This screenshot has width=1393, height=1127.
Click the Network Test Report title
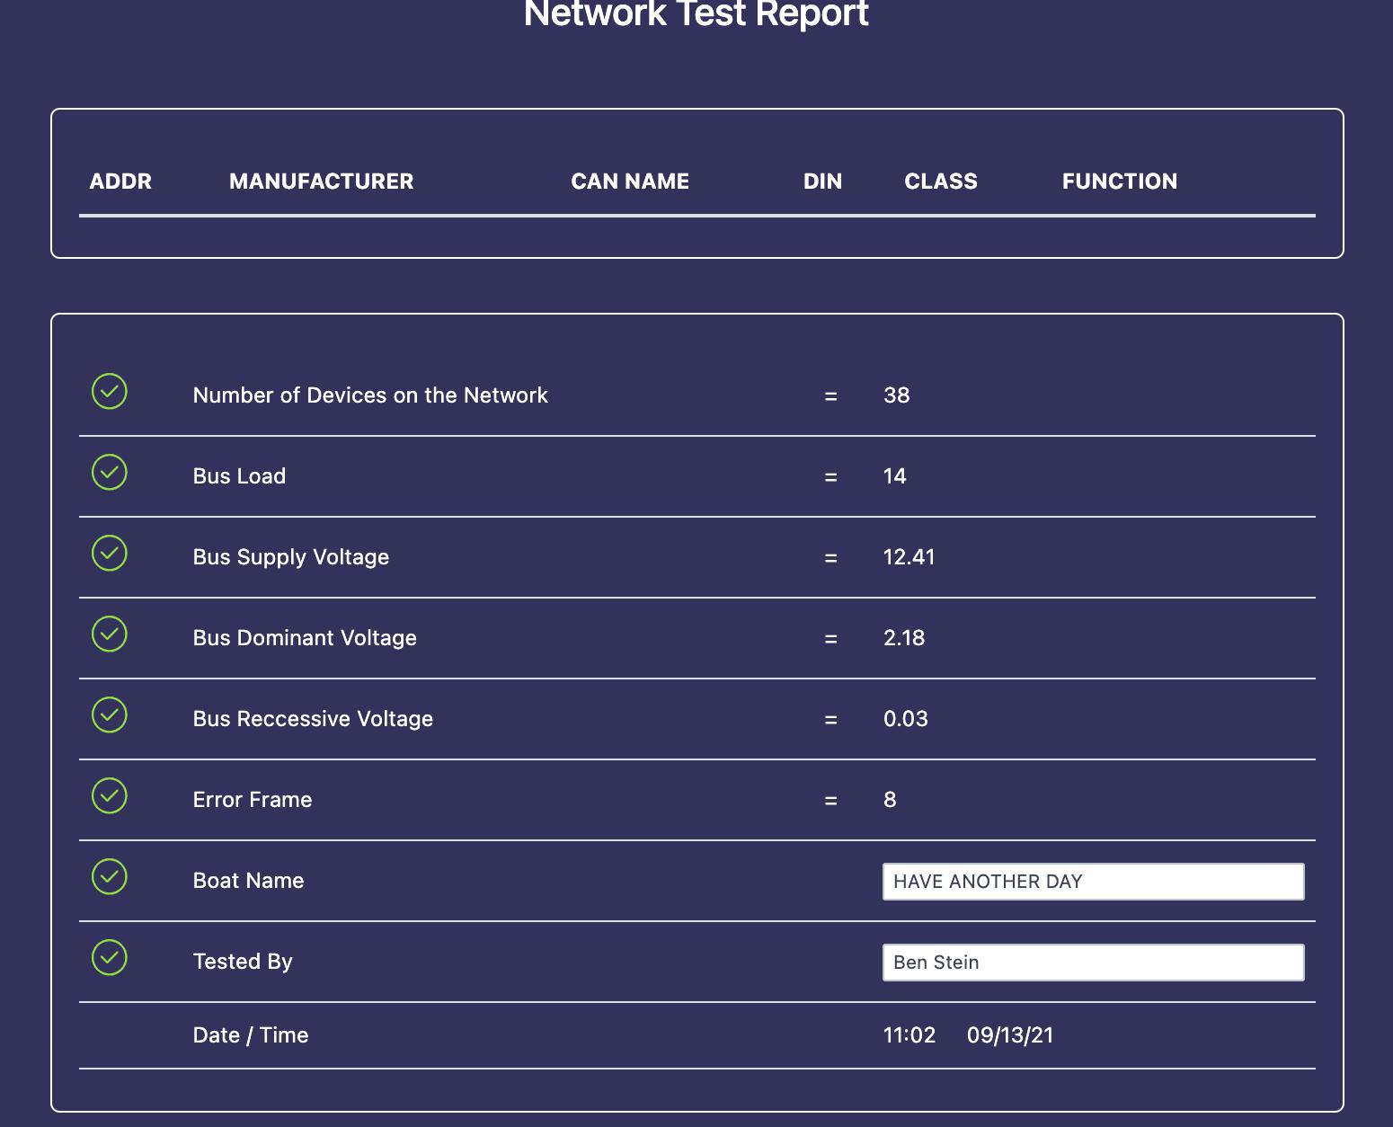tap(696, 13)
